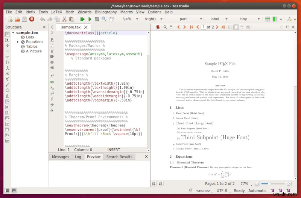The image size is (301, 198).
Task: Cut selection with the scissors icon
Action: (64, 19)
